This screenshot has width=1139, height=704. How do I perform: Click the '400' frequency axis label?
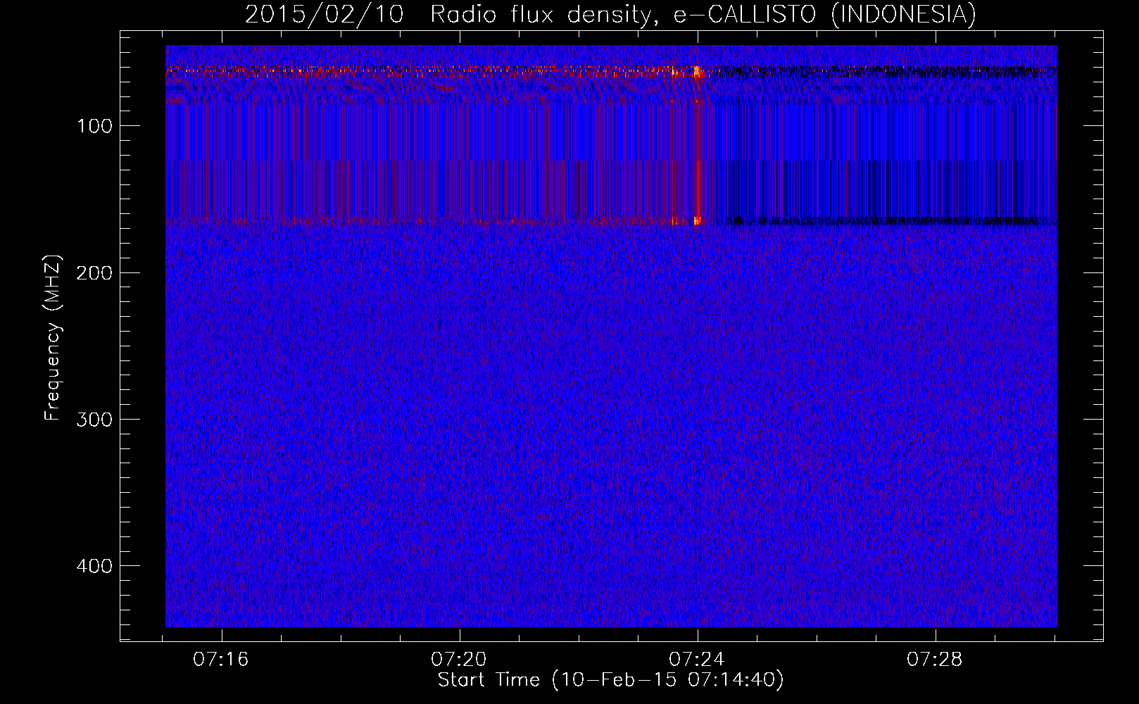click(x=94, y=566)
